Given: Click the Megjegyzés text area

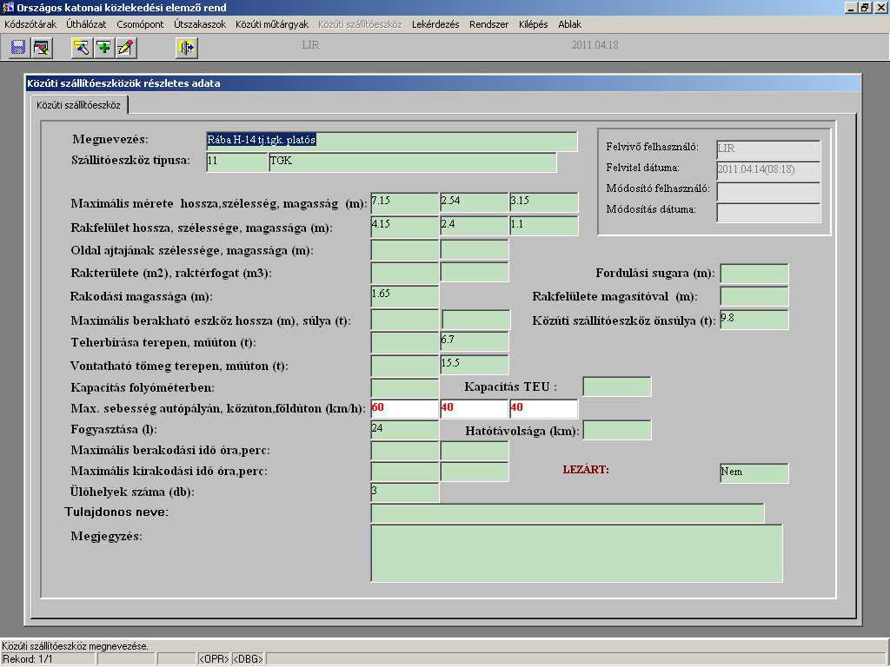Looking at the screenshot, I should point(577,553).
